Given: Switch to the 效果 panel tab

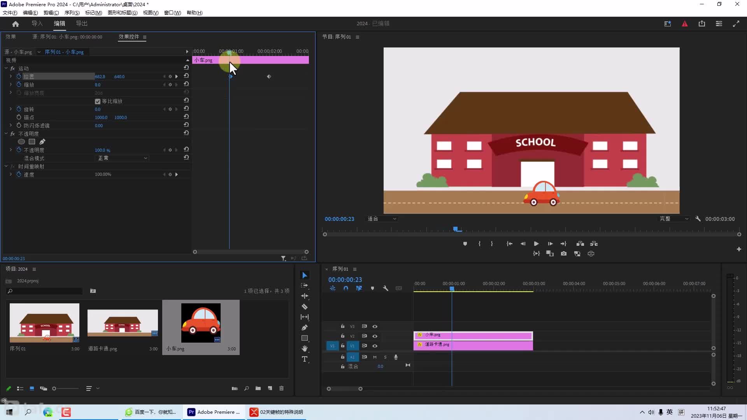Looking at the screenshot, I should click(11, 37).
